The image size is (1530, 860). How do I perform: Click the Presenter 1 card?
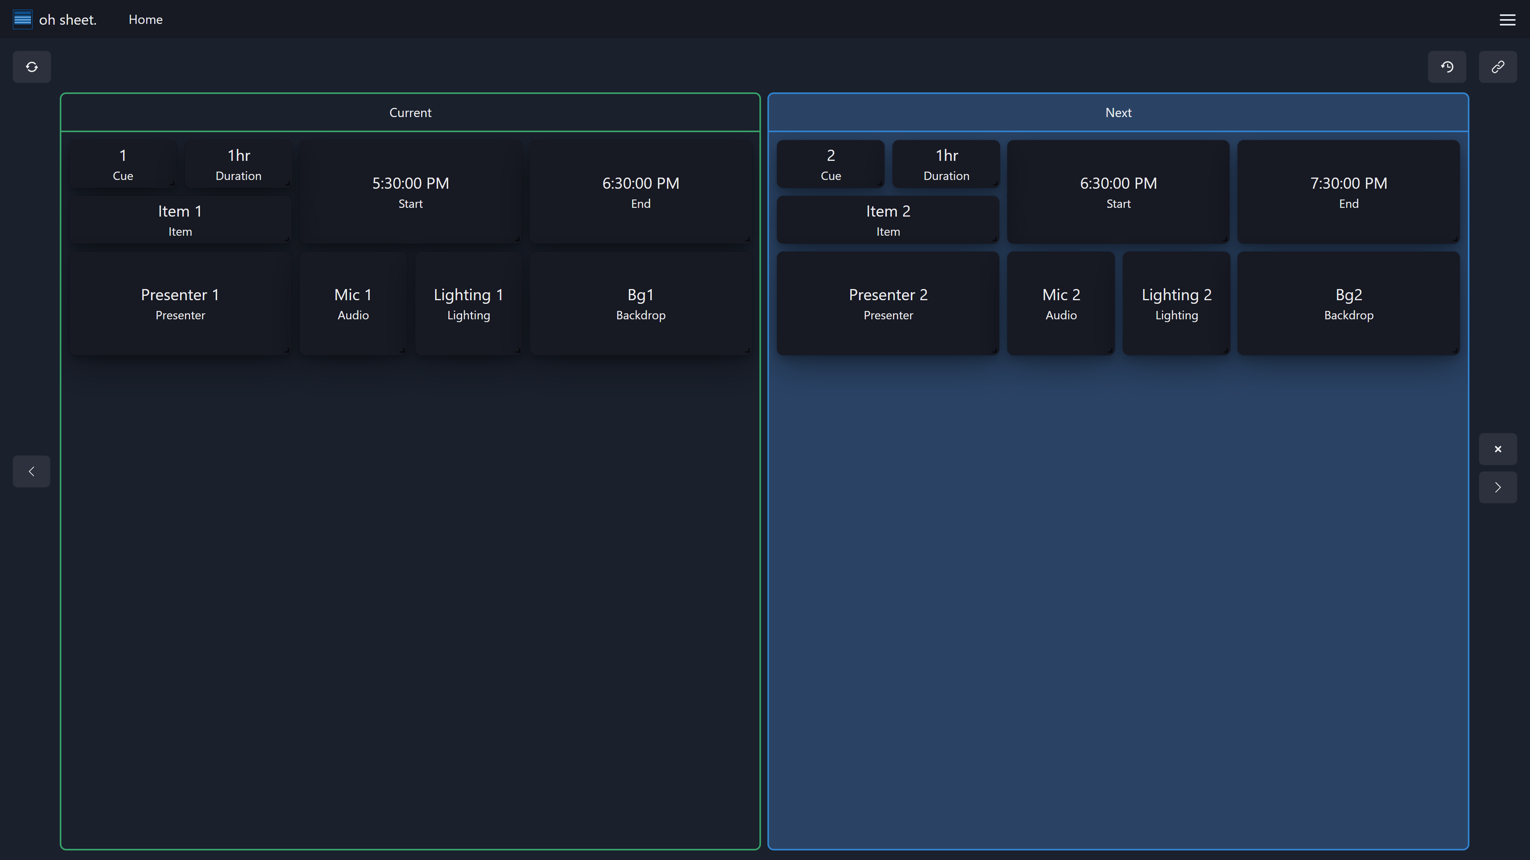pos(180,303)
